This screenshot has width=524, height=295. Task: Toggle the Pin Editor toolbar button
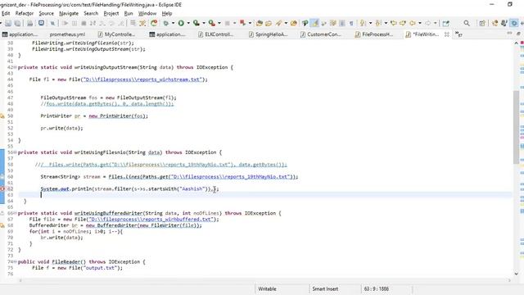(445, 23)
